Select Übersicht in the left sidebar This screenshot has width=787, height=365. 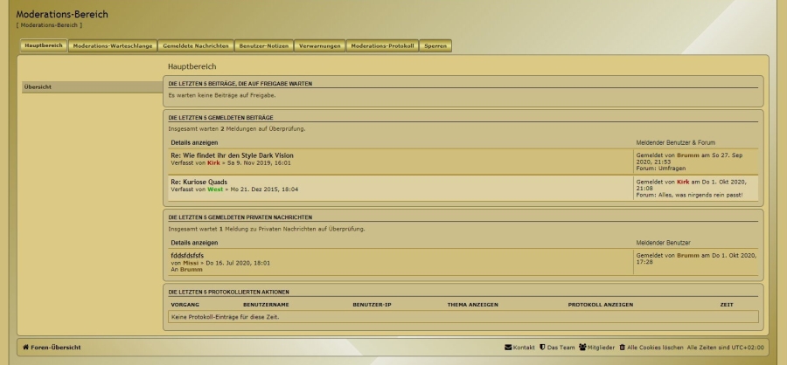[37, 87]
